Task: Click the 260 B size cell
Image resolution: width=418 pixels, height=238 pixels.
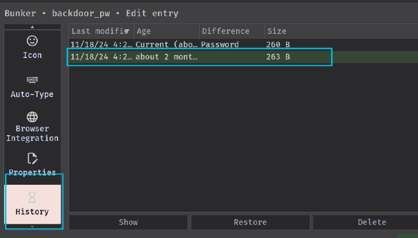Action: [x=278, y=45]
